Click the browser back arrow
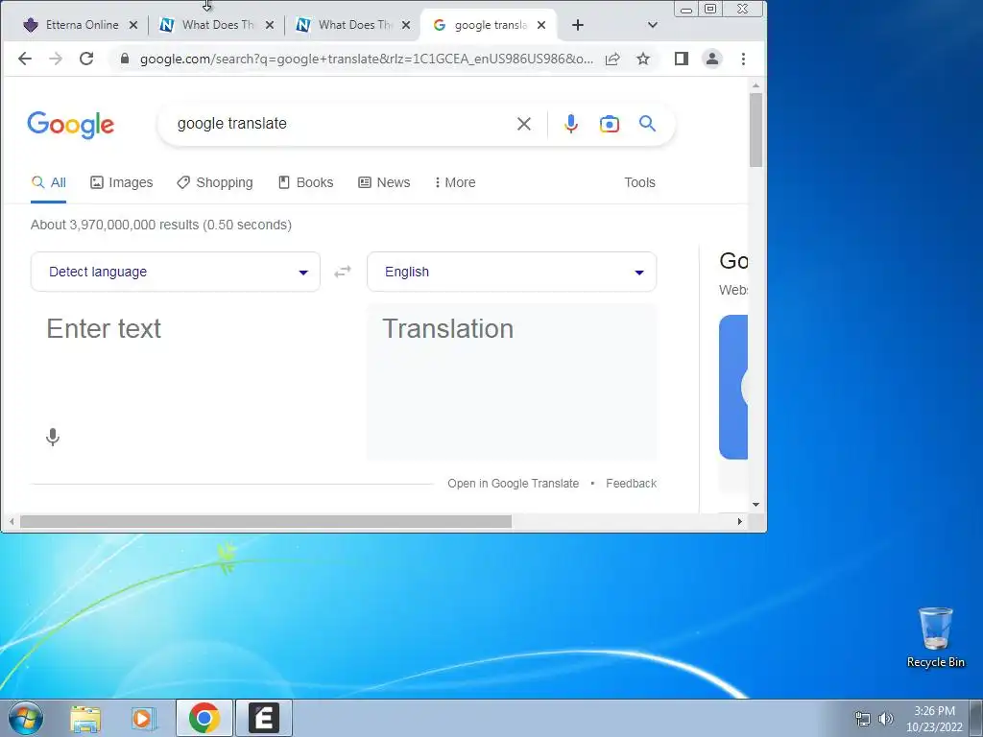The width and height of the screenshot is (983, 737). (24, 59)
